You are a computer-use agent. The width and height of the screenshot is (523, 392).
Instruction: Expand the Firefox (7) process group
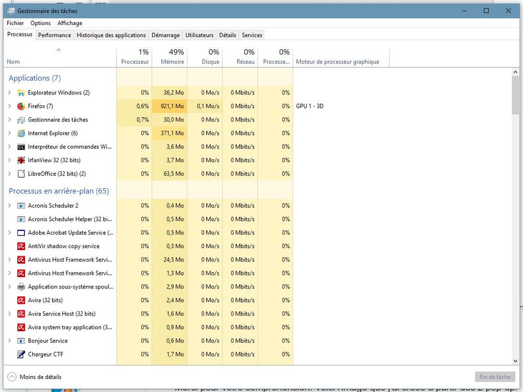(9, 106)
